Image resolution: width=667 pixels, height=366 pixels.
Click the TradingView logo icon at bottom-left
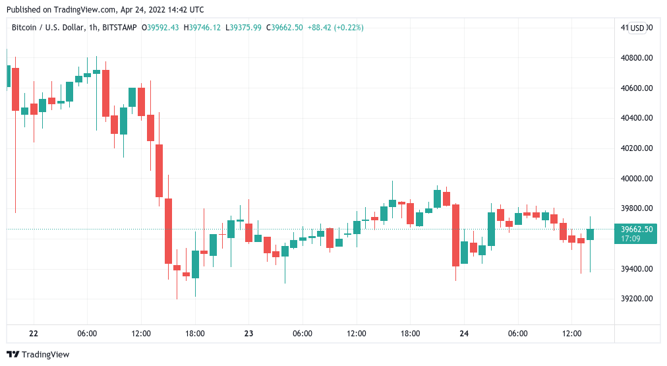[x=13, y=354]
